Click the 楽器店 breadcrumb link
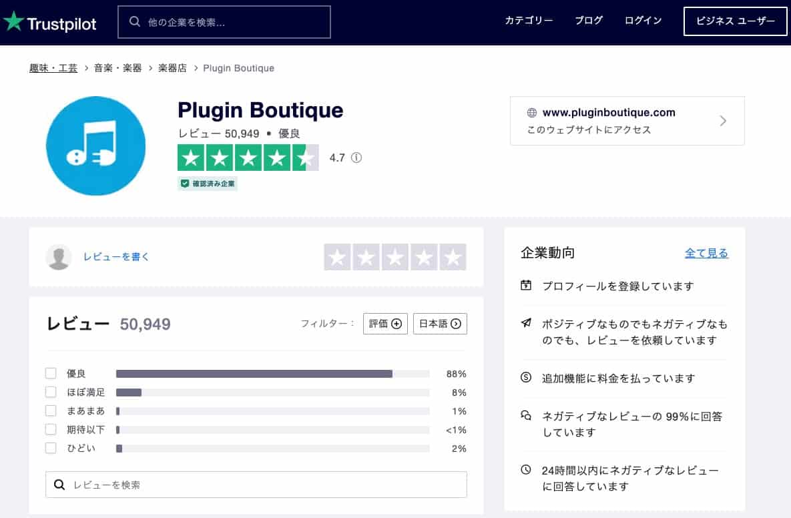Screen dimensions: 791x518 click(172, 68)
